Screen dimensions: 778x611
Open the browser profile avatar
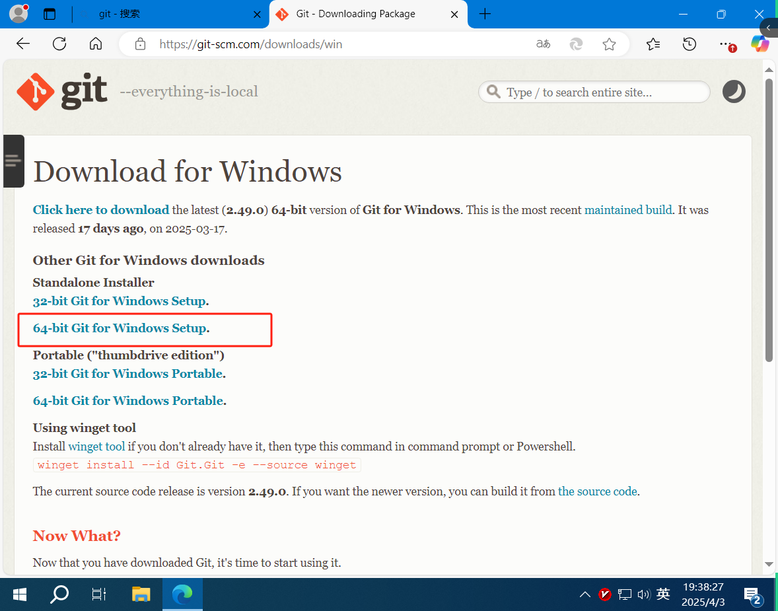pos(19,14)
